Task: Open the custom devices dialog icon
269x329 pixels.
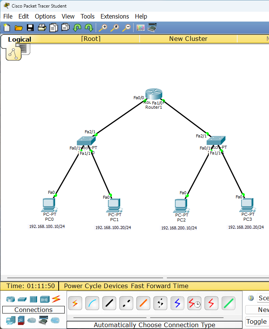Action: 152,28
